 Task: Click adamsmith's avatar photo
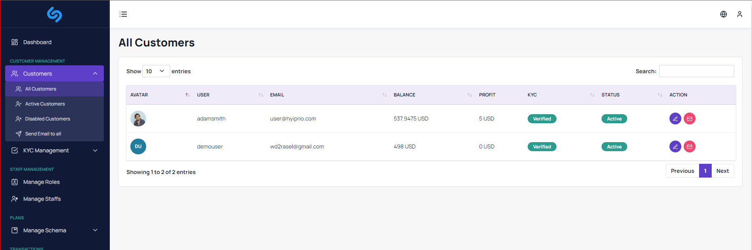coord(138,119)
